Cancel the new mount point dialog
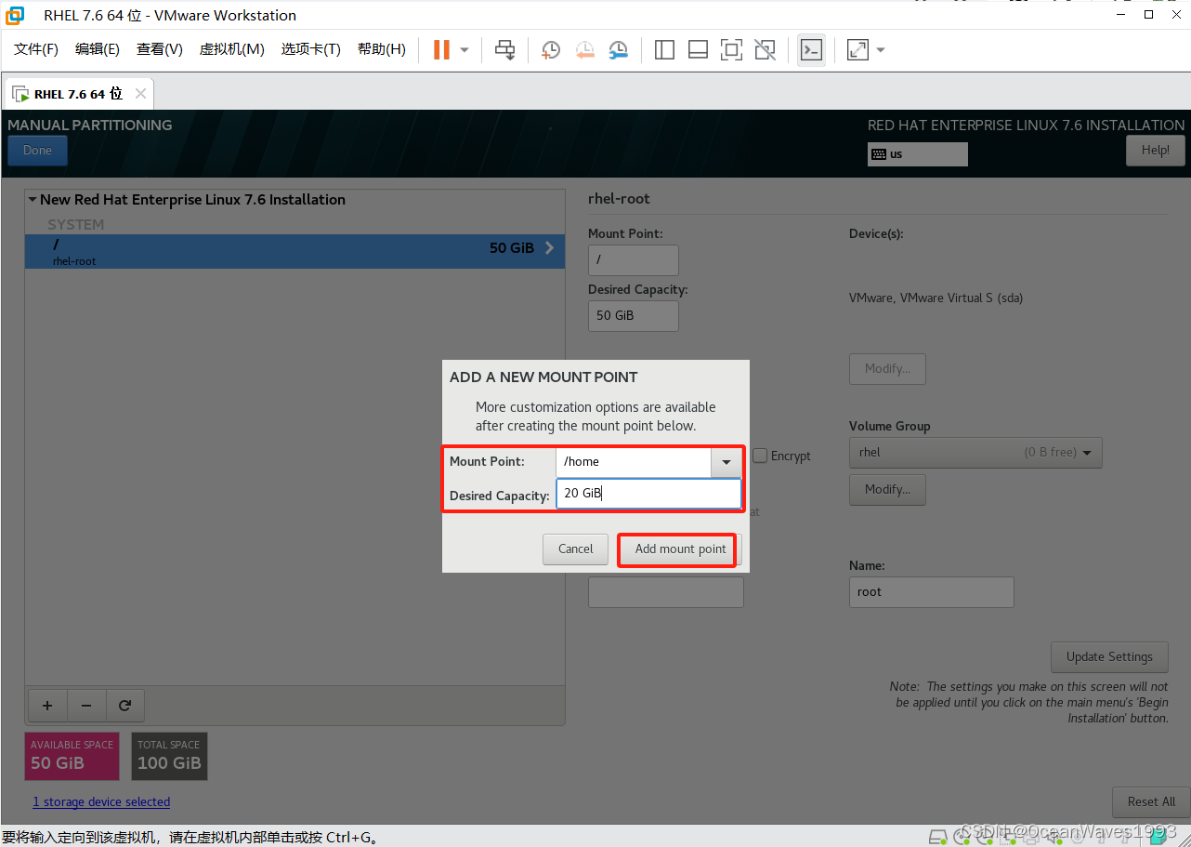Image resolution: width=1191 pixels, height=847 pixels. click(x=575, y=549)
